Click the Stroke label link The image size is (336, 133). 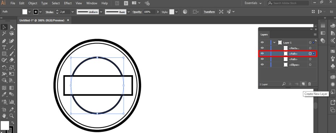pos(50,12)
